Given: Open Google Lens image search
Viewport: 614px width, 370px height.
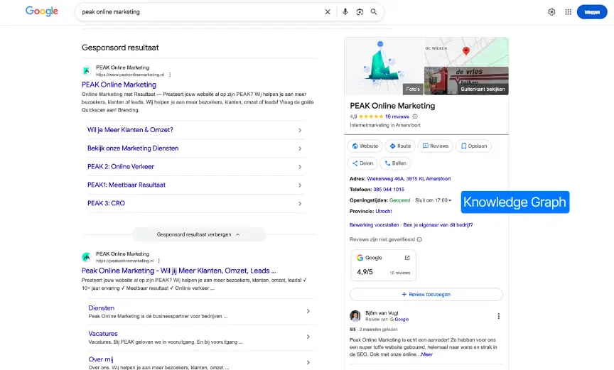Looking at the screenshot, I should pyautogui.click(x=360, y=12).
